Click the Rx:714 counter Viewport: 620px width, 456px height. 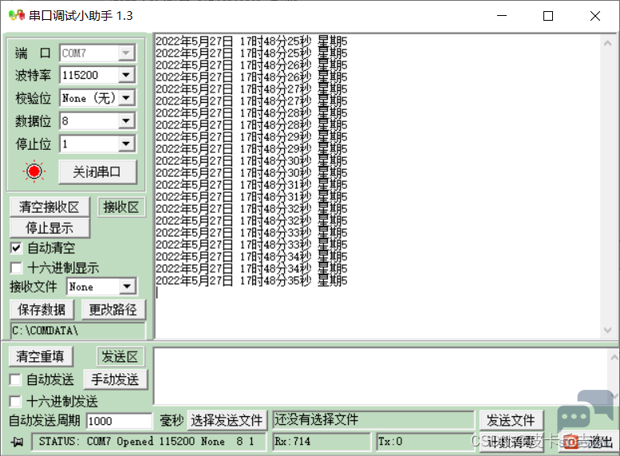[x=322, y=442]
